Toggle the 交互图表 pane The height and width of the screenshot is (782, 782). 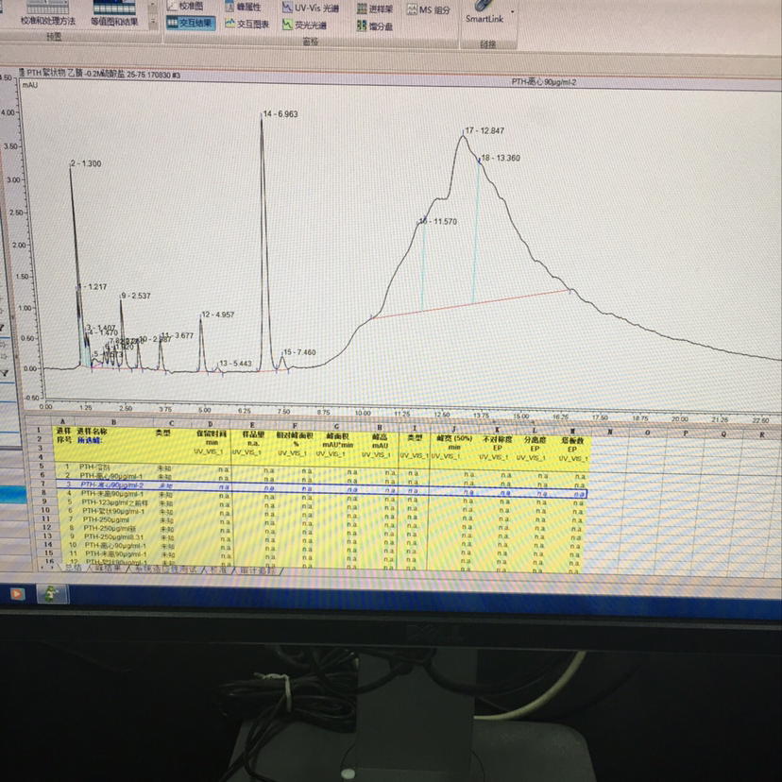coord(247,24)
